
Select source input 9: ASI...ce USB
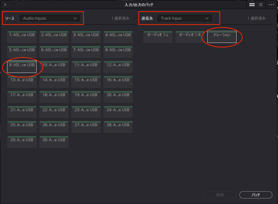[x=22, y=67]
